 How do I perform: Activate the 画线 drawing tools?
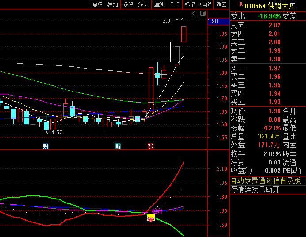tap(159, 4)
